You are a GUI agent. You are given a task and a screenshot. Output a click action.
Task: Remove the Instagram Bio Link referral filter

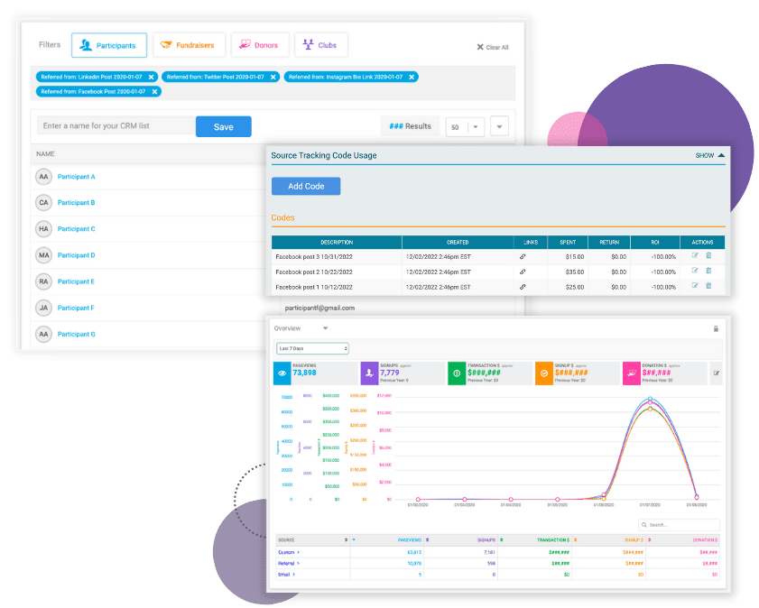coord(412,77)
